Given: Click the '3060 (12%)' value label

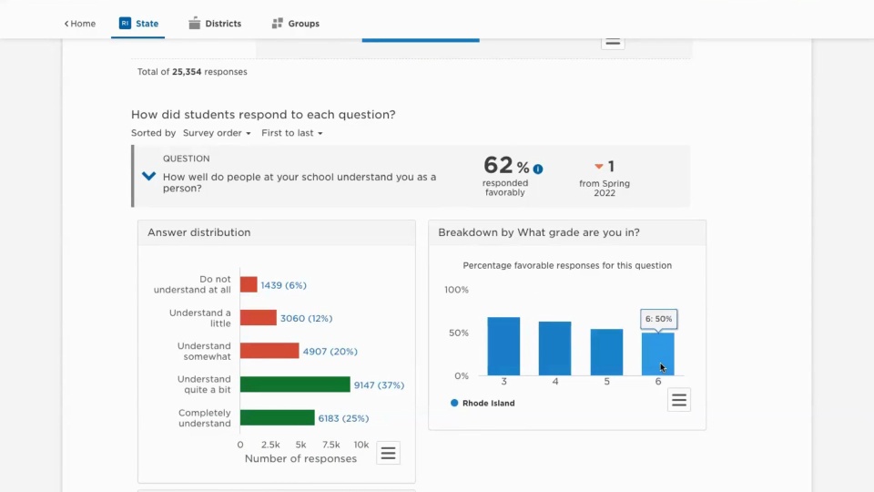Looking at the screenshot, I should pyautogui.click(x=306, y=318).
